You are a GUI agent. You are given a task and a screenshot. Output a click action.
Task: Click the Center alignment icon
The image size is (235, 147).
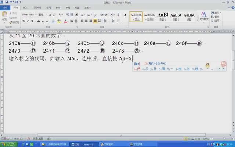pyautogui.click(x=86, y=21)
